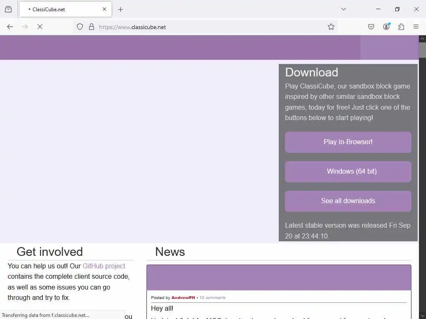The image size is (426, 319).
Task: Click the "Hey all!" post text
Action: [162, 309]
